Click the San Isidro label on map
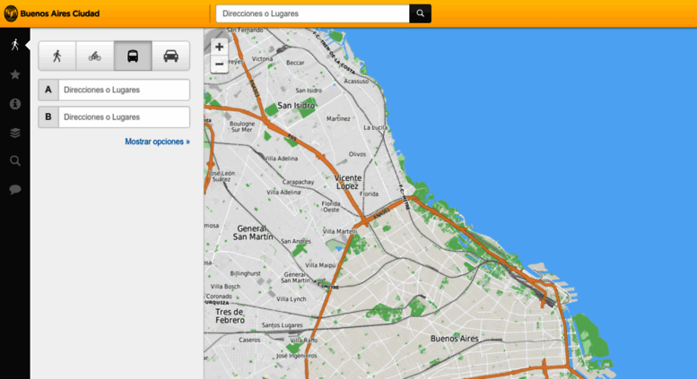The image size is (697, 379). pyautogui.click(x=296, y=106)
